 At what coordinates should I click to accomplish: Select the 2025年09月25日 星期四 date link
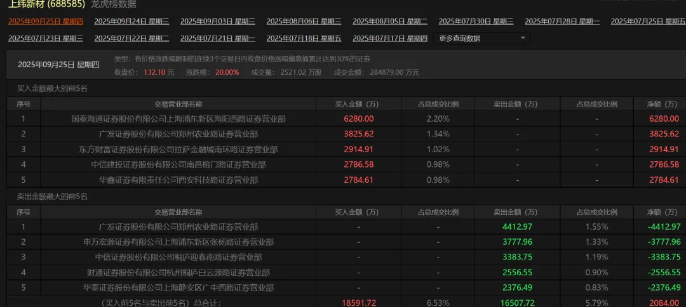(x=46, y=22)
